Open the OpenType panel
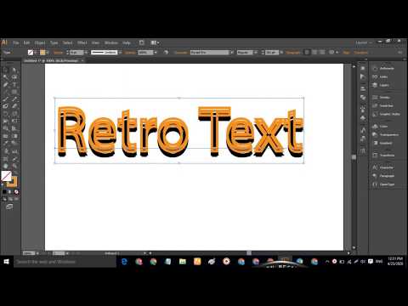Viewport: 408px width, 306px height. tap(384, 184)
